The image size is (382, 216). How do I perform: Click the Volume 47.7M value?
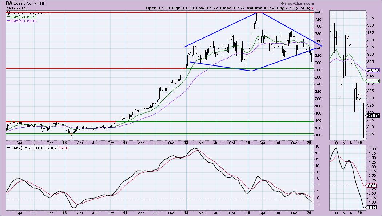pos(260,8)
